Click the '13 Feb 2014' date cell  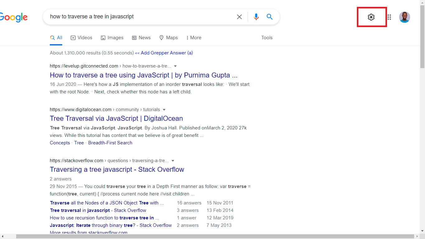click(x=220, y=210)
